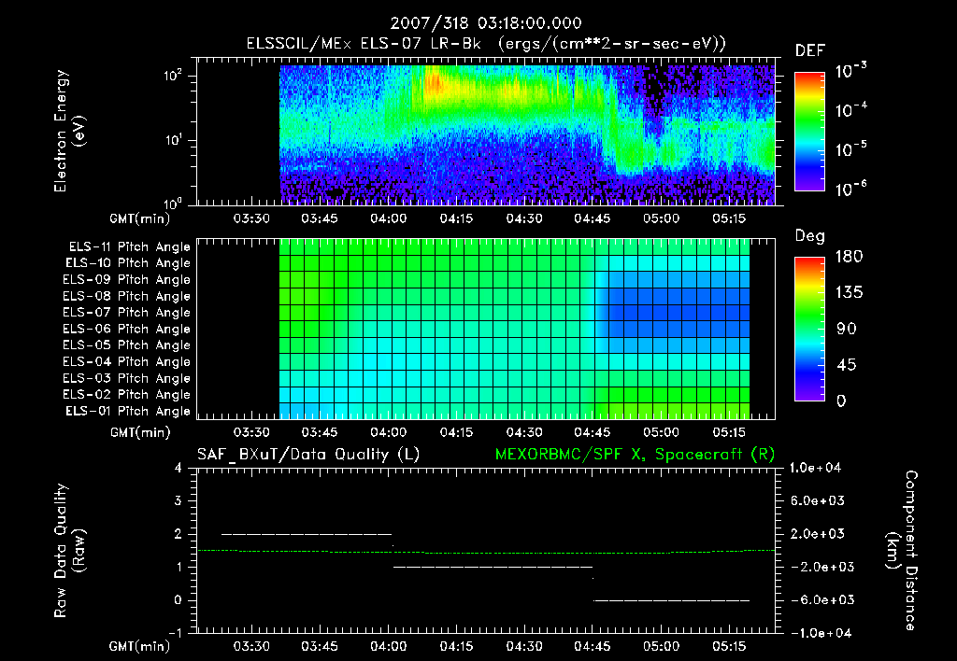Viewport: 957px width, 661px height.
Task: Click the timestamp title 2007/318 03:18:00.000
Action: click(485, 23)
